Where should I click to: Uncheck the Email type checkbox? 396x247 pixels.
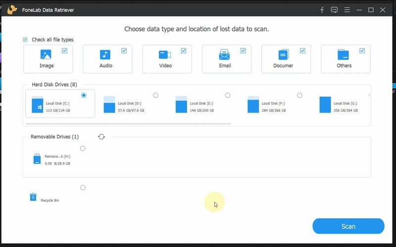[243, 51]
